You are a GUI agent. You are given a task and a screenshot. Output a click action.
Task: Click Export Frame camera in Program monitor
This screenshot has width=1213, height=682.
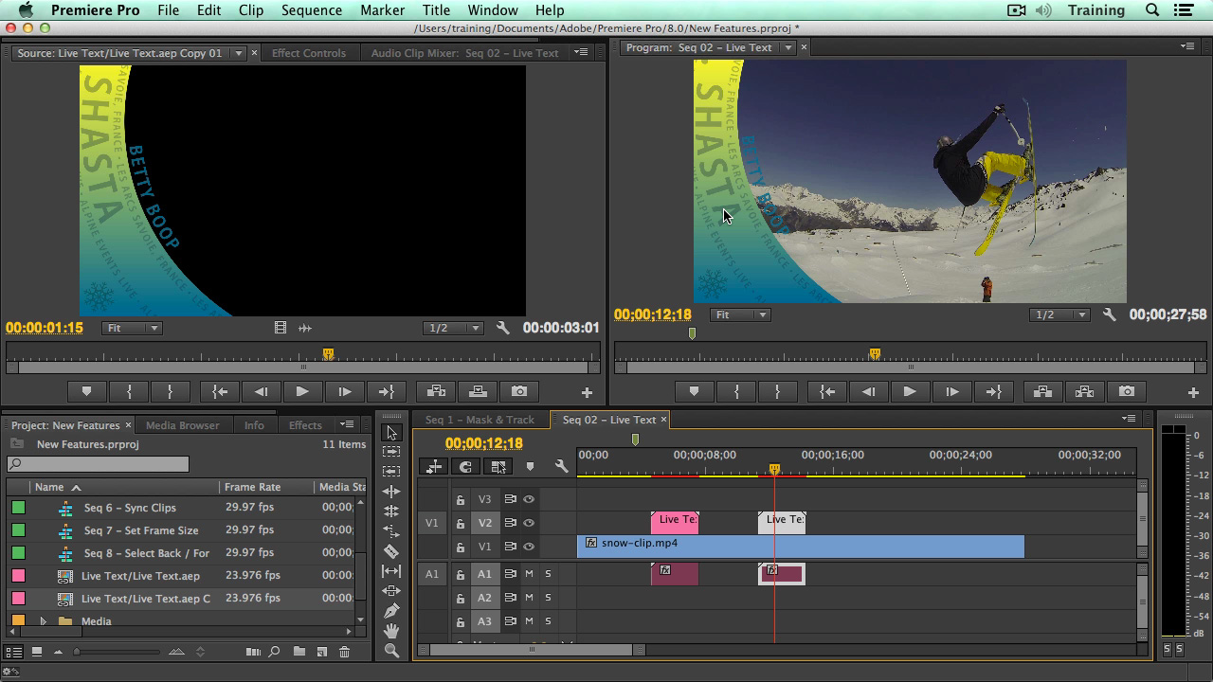pos(1126,391)
